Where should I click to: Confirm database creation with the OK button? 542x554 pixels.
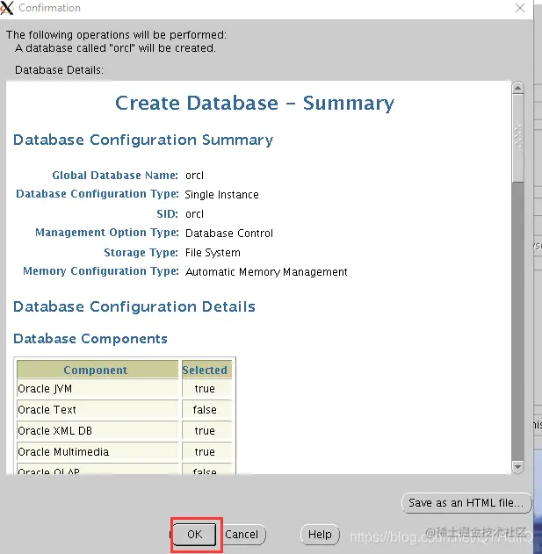[x=195, y=534]
